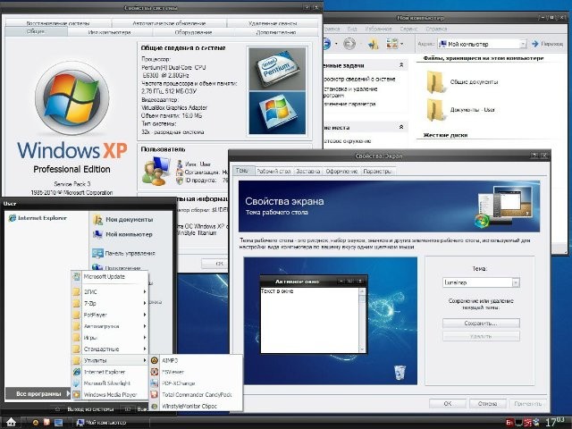Expand the Игры programs folder
The height and width of the screenshot is (429, 572).
[x=110, y=338]
